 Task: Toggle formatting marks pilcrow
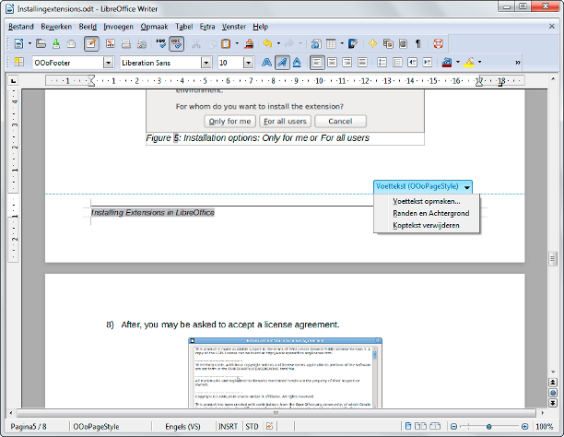click(x=418, y=44)
